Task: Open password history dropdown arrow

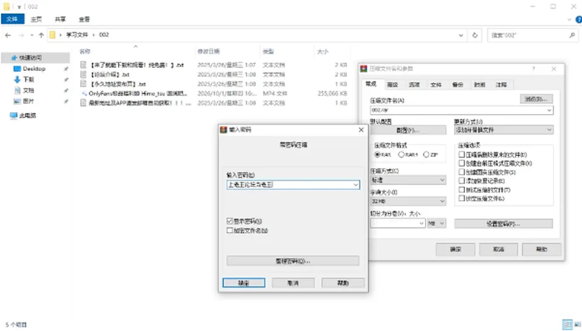Action: click(x=356, y=185)
